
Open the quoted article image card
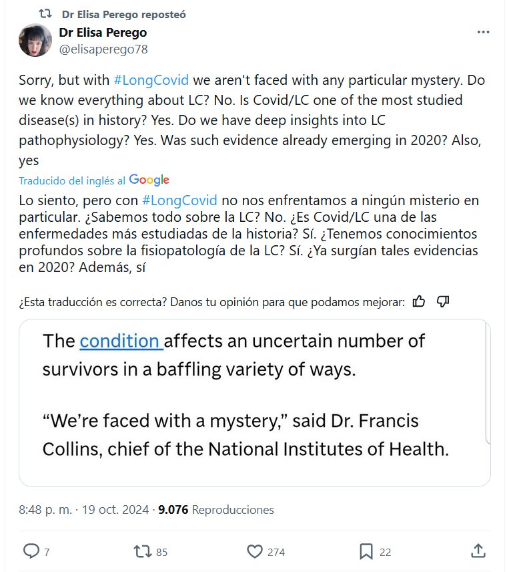(254, 402)
